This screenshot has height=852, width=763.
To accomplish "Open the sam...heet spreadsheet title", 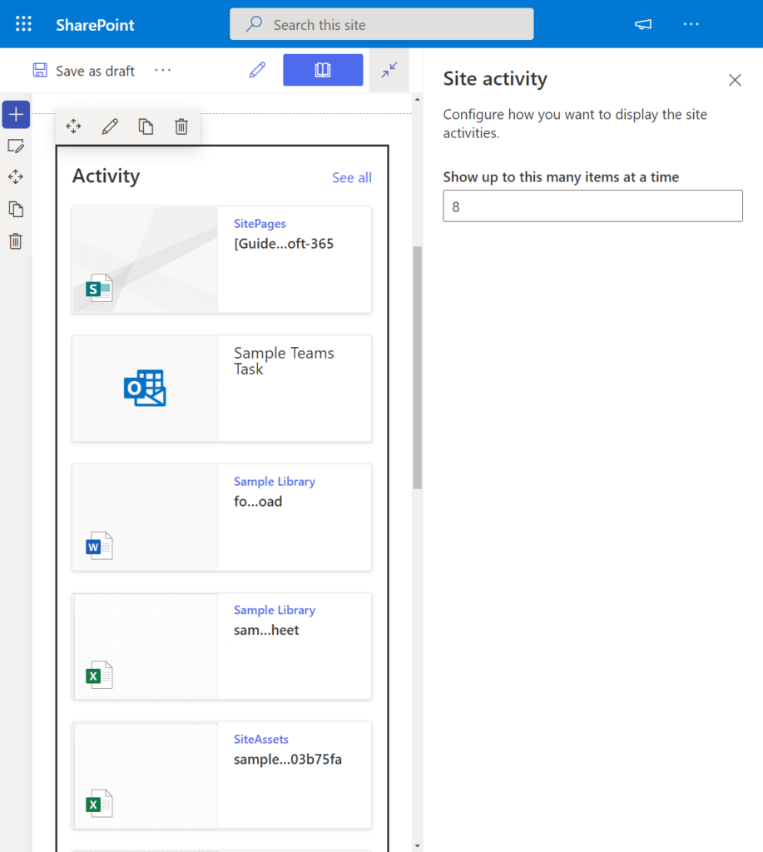I will pos(266,631).
